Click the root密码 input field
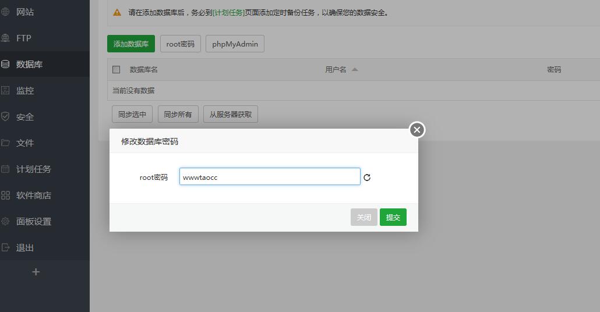Viewport: 600px width, 312px height. (270, 177)
